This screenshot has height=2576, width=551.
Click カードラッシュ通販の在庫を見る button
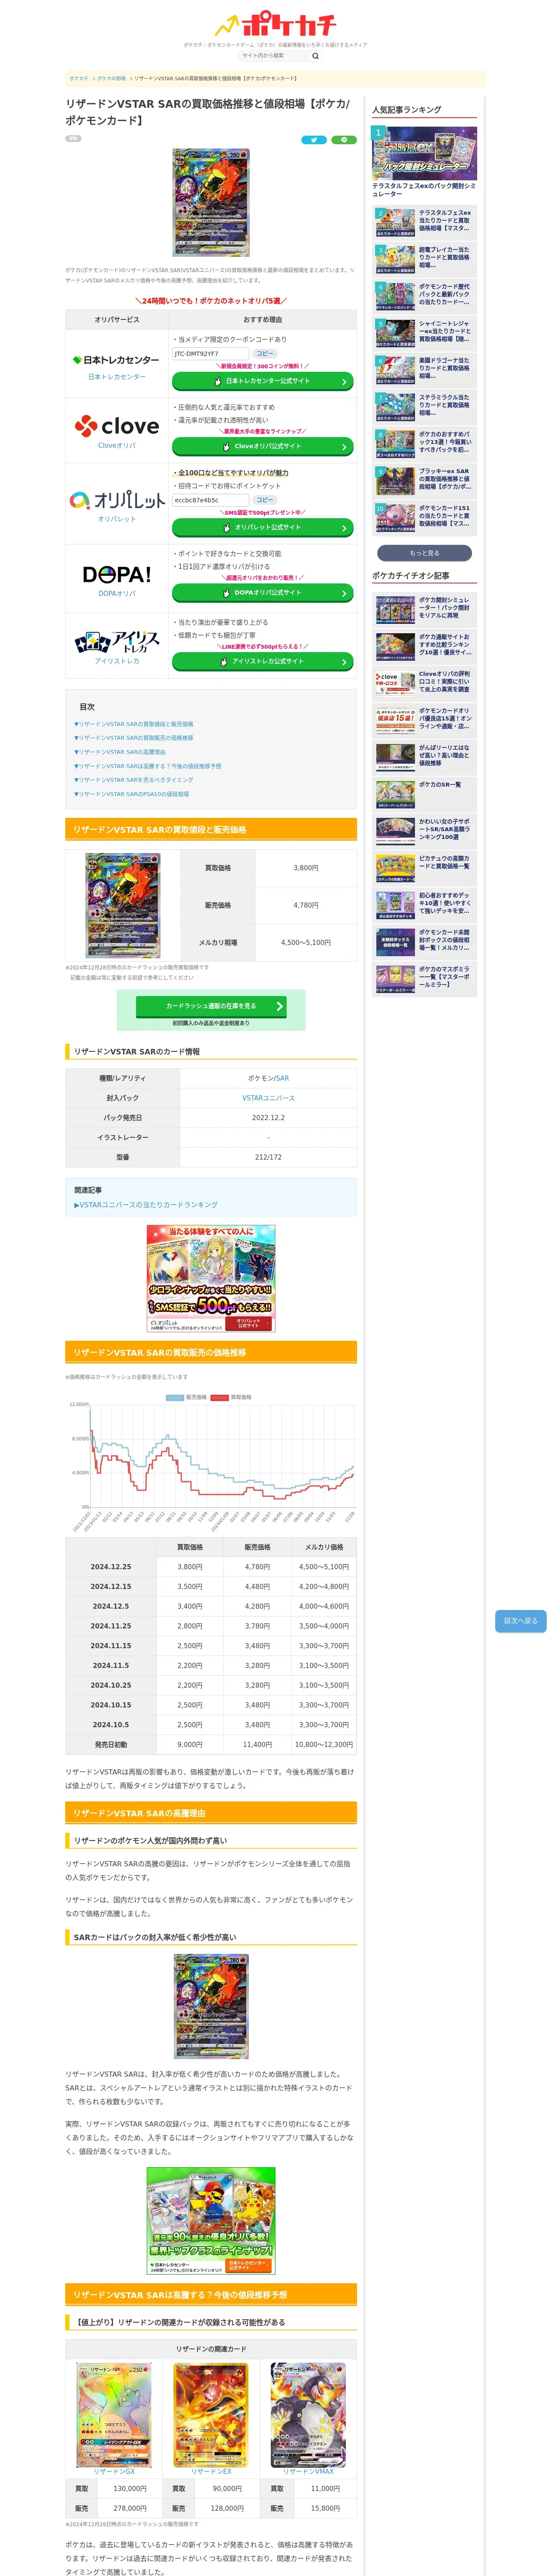[x=211, y=1006]
